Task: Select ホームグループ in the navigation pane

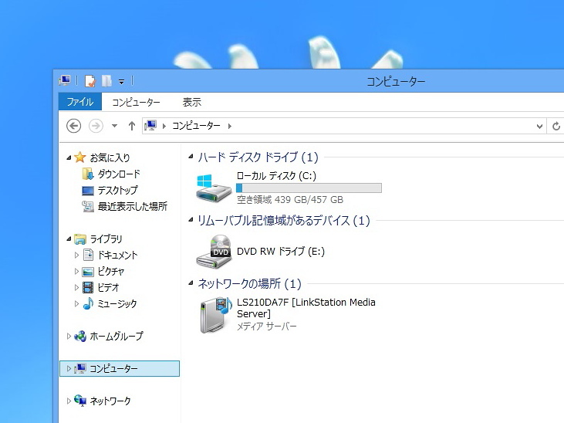Action: click(117, 337)
